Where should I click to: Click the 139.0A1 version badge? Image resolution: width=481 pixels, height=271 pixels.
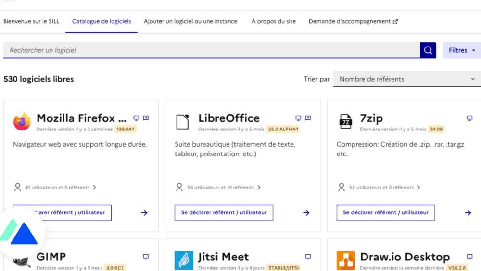tap(126, 129)
